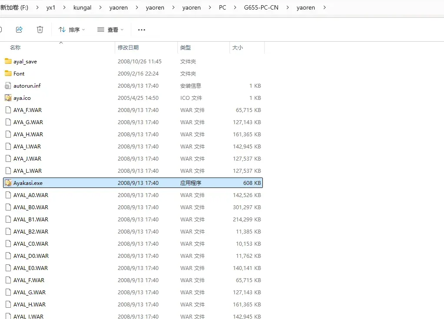Sort by Size (大小) column header
The width and height of the screenshot is (444, 319).
pyautogui.click(x=237, y=47)
